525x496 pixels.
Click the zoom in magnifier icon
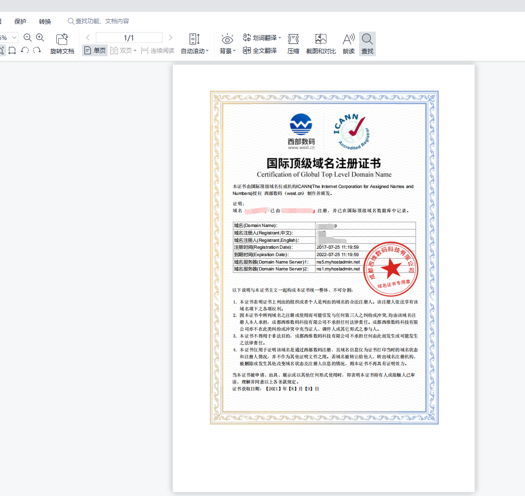click(x=40, y=38)
